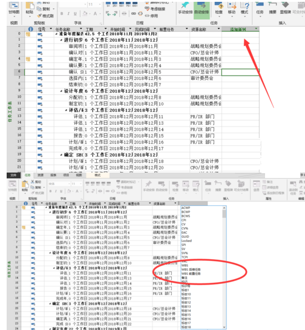Choose WBS 后续任务 from the field list

191,269
